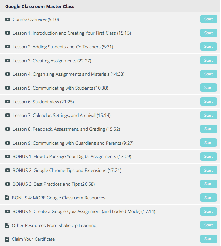Start Lesson 6 Student View
This screenshot has height=246, width=221.
coord(209,101)
